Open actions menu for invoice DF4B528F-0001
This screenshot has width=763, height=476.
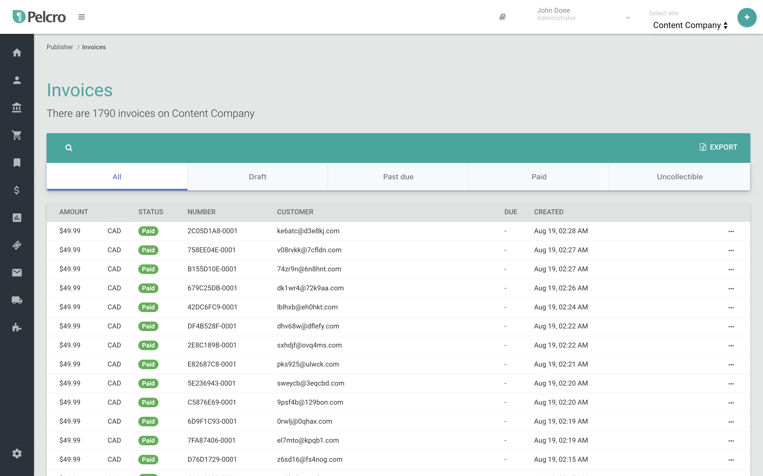[731, 327]
